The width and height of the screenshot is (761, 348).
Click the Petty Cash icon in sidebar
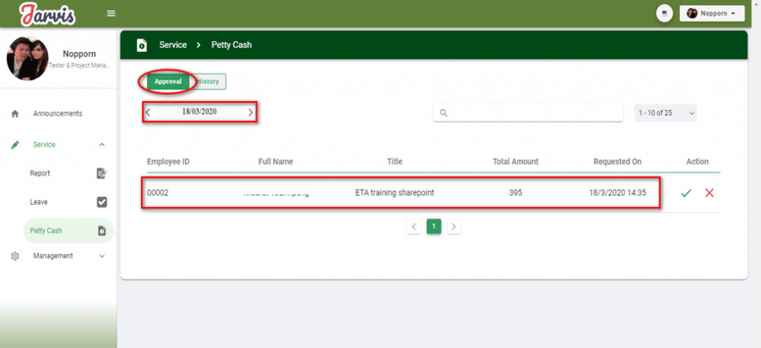[x=102, y=231]
